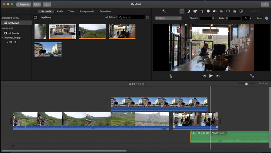Play the movie preview
This screenshot has width=271, height=153.
(211, 76)
